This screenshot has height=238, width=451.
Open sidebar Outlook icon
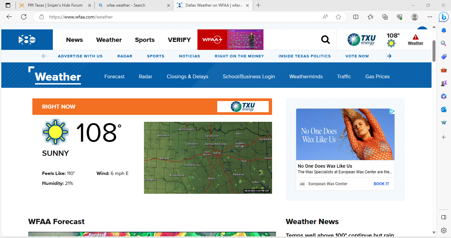coord(444,110)
